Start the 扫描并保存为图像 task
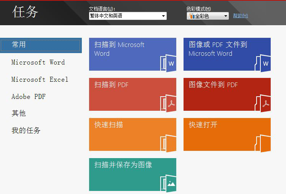286x194 pixels. point(133,175)
